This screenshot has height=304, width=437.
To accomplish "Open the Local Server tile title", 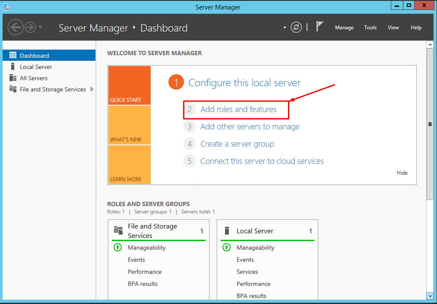I will 255,231.
